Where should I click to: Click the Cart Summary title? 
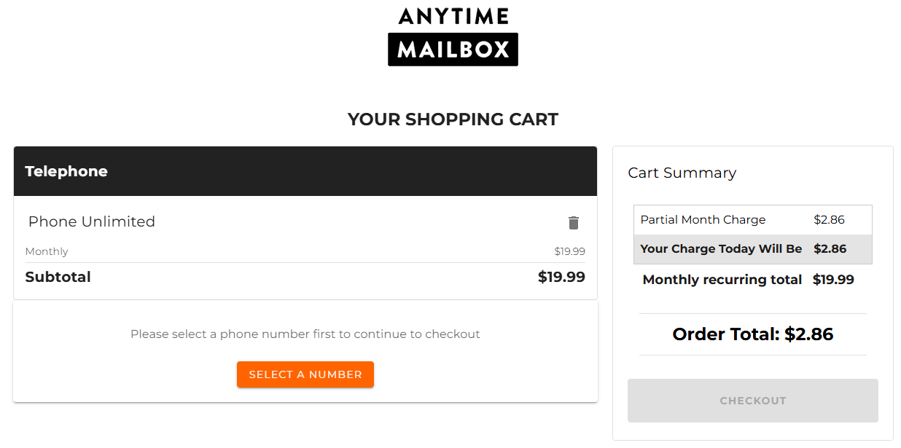click(x=682, y=173)
